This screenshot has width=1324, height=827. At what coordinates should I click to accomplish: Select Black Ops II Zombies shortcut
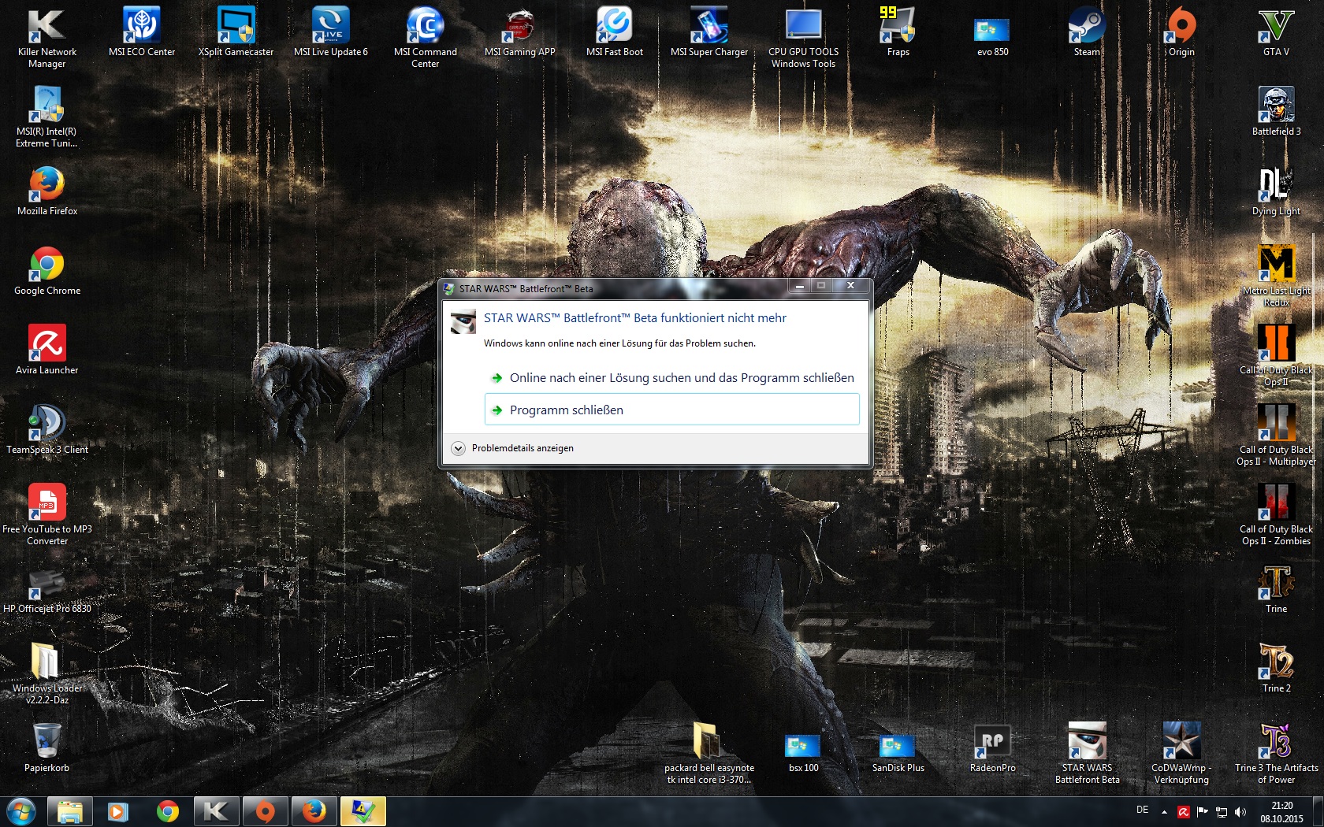pyautogui.click(x=1277, y=514)
